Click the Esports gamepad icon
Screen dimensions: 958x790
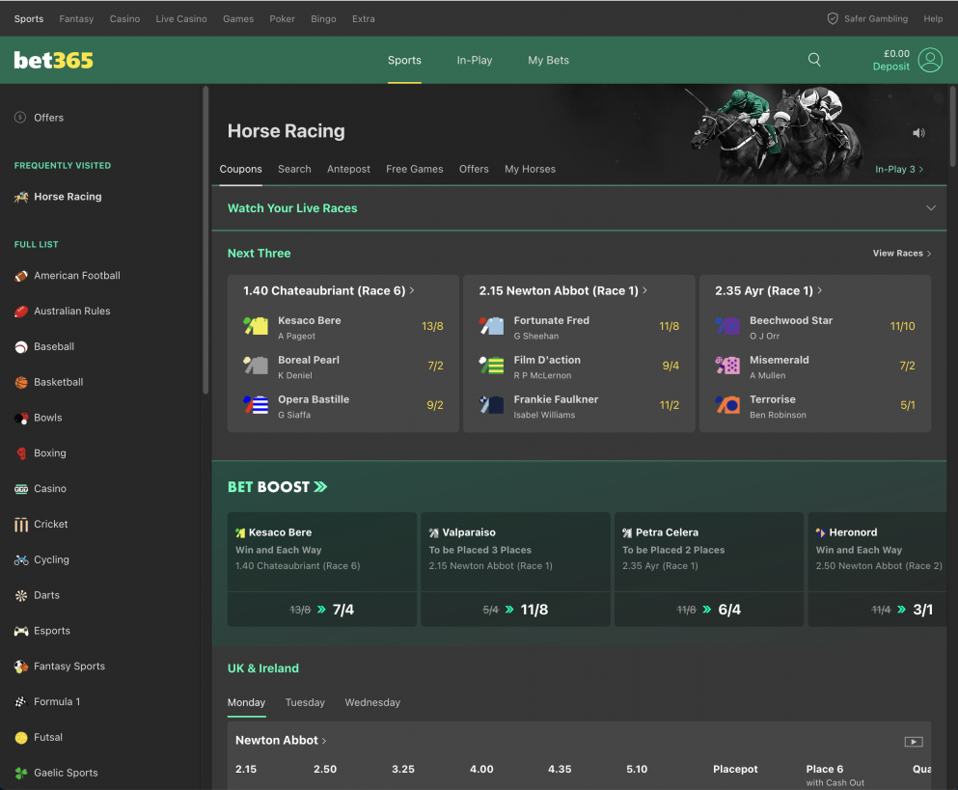click(x=21, y=631)
